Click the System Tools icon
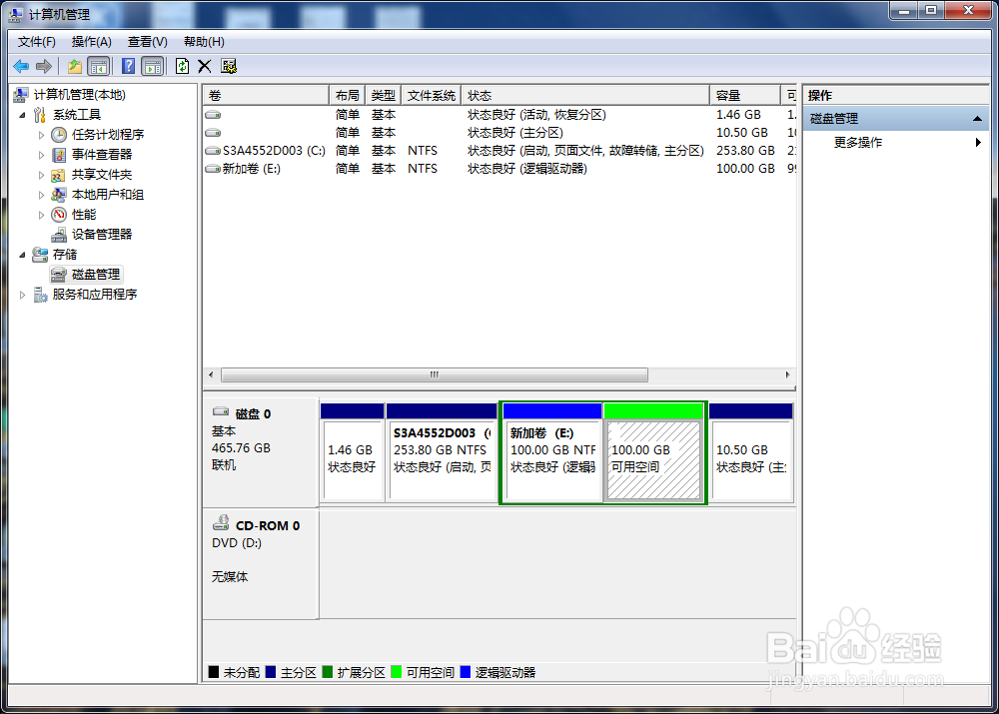This screenshot has width=999, height=714. [x=40, y=115]
